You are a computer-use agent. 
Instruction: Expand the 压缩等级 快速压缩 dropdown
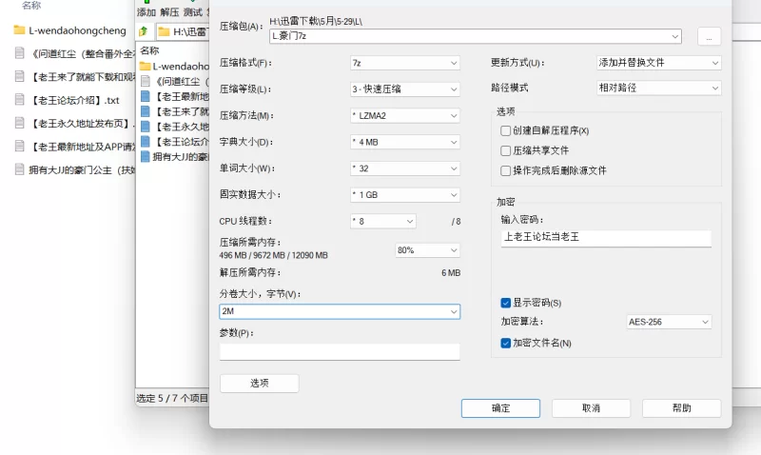(x=405, y=89)
